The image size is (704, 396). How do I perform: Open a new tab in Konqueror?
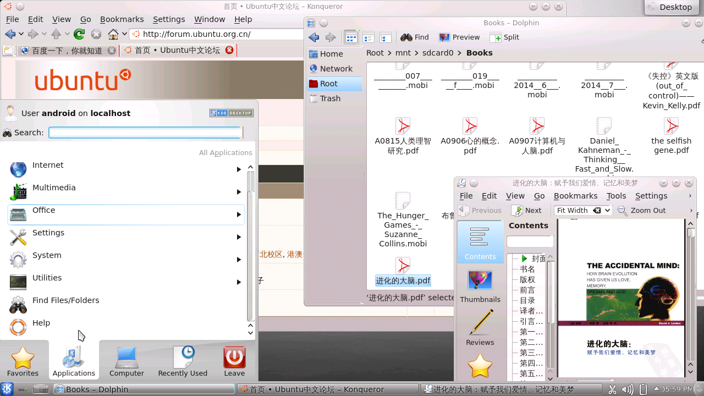tap(8, 51)
